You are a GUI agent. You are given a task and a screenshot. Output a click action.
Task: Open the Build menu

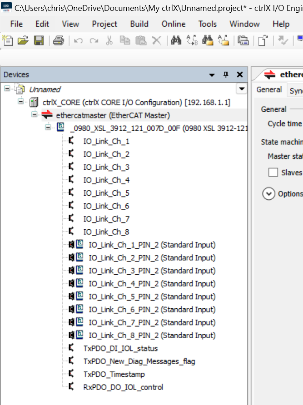pos(139,24)
